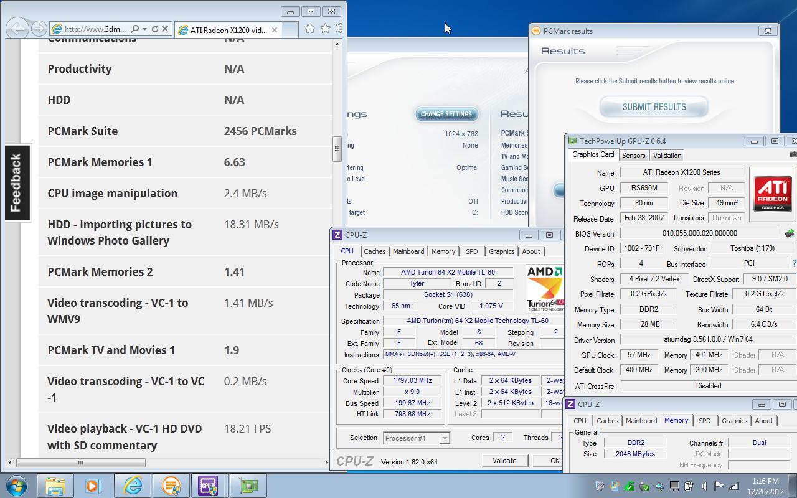The height and width of the screenshot is (498, 797).
Task: Click the GPU-Z screenshot camera icon
Action: click(793, 154)
